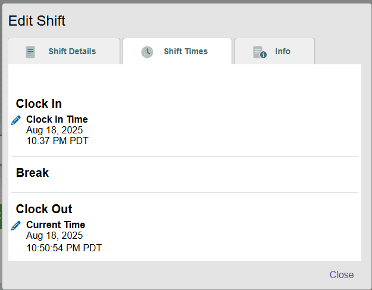Edit the Clock In Time pencil icon
This screenshot has height=290, width=372.
[x=16, y=120]
